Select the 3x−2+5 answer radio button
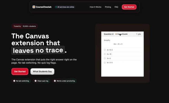This screenshot has width=169, height=103. point(105,63)
